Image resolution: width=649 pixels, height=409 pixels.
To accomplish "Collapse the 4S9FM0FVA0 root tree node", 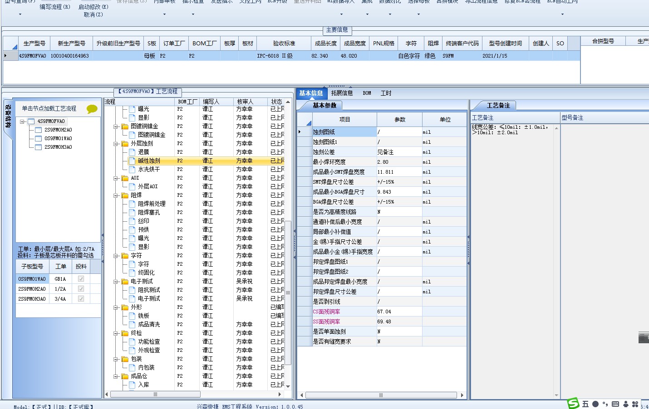I will click(22, 122).
